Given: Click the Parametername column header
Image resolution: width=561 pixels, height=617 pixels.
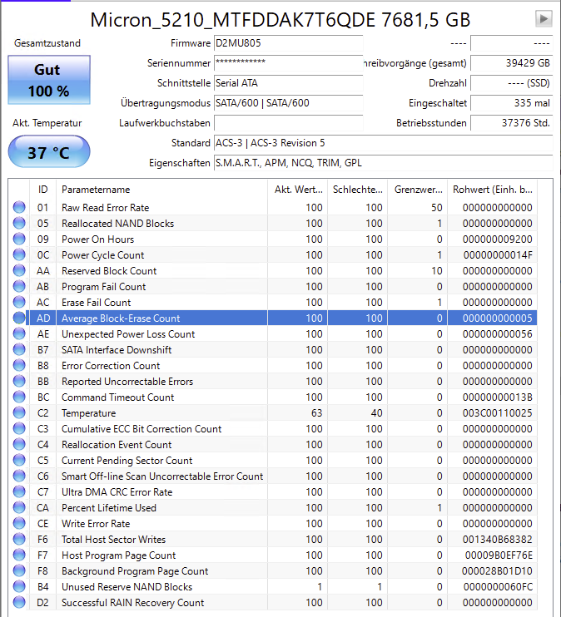Looking at the screenshot, I should tap(162, 190).
